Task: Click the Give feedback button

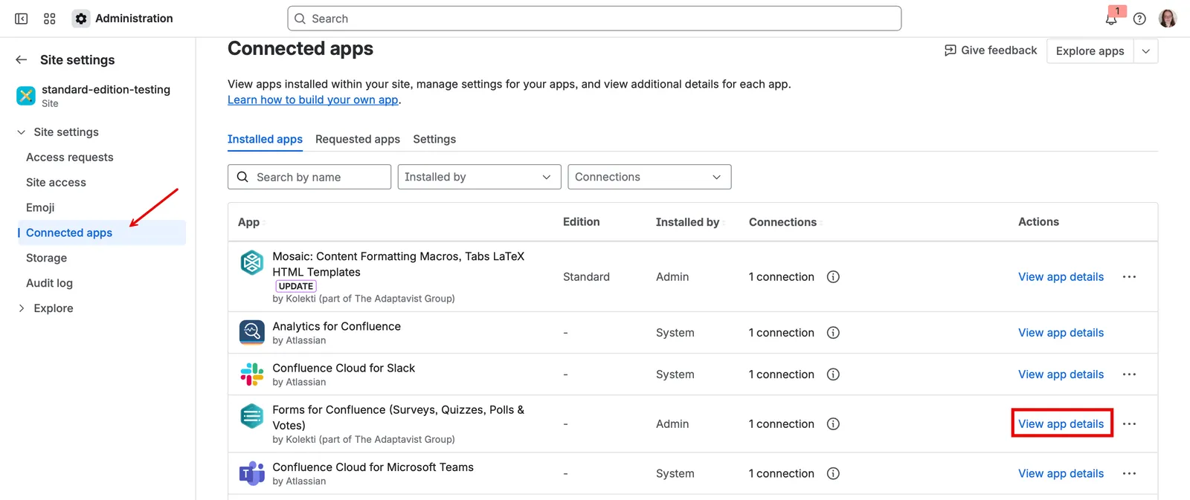Action: coord(990,50)
